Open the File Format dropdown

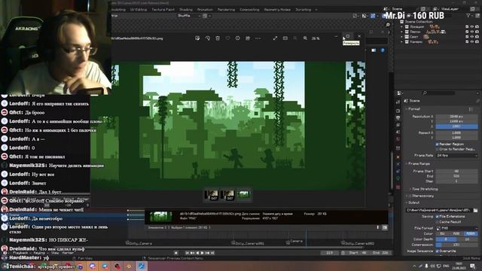457,228
